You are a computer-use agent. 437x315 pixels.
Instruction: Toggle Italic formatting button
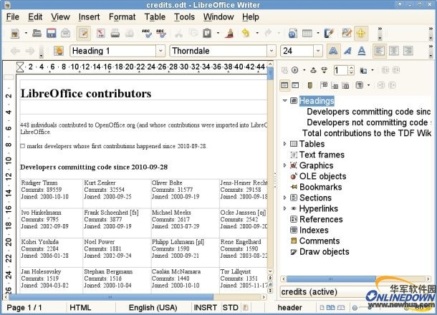(347, 51)
